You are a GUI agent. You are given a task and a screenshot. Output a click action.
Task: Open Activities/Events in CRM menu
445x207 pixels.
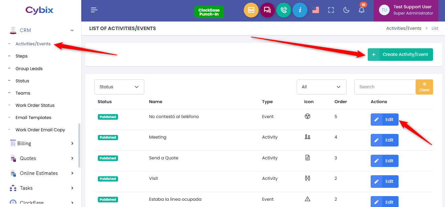point(33,44)
